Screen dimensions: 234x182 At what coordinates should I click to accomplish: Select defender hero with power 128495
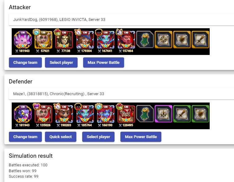(x=126, y=114)
